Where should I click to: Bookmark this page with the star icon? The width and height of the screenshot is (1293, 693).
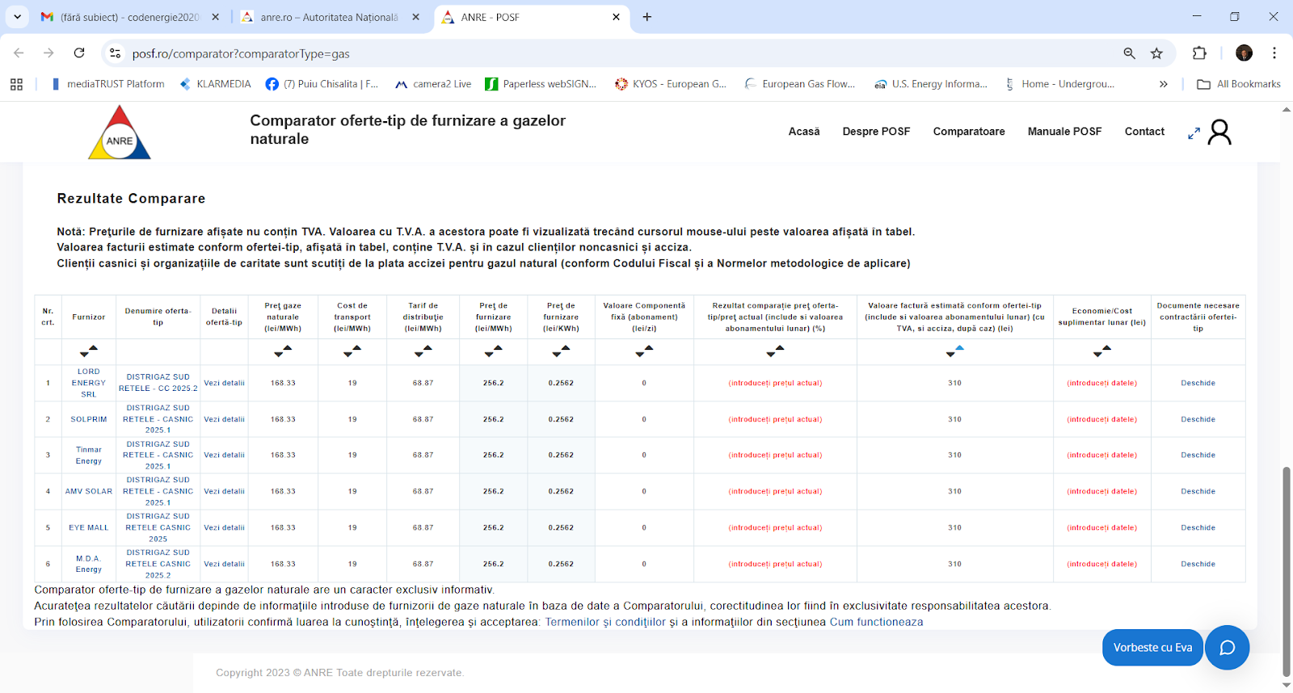point(1156,53)
